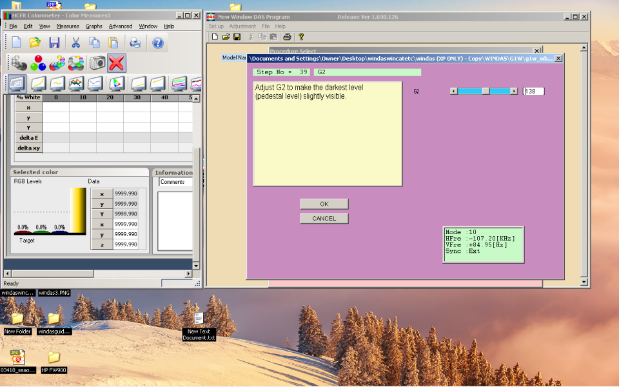Click the open folder icon in HCFR
Screen dimensions: 619x387
[x=35, y=43]
